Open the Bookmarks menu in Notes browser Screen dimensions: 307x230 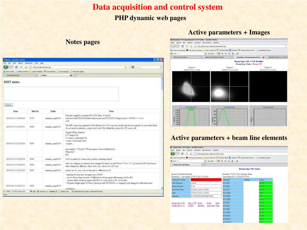[x=28, y=63]
